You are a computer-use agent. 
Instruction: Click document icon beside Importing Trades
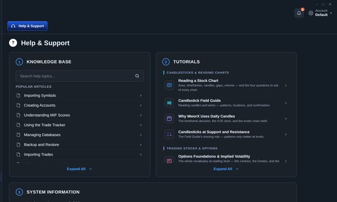click(x=18, y=155)
